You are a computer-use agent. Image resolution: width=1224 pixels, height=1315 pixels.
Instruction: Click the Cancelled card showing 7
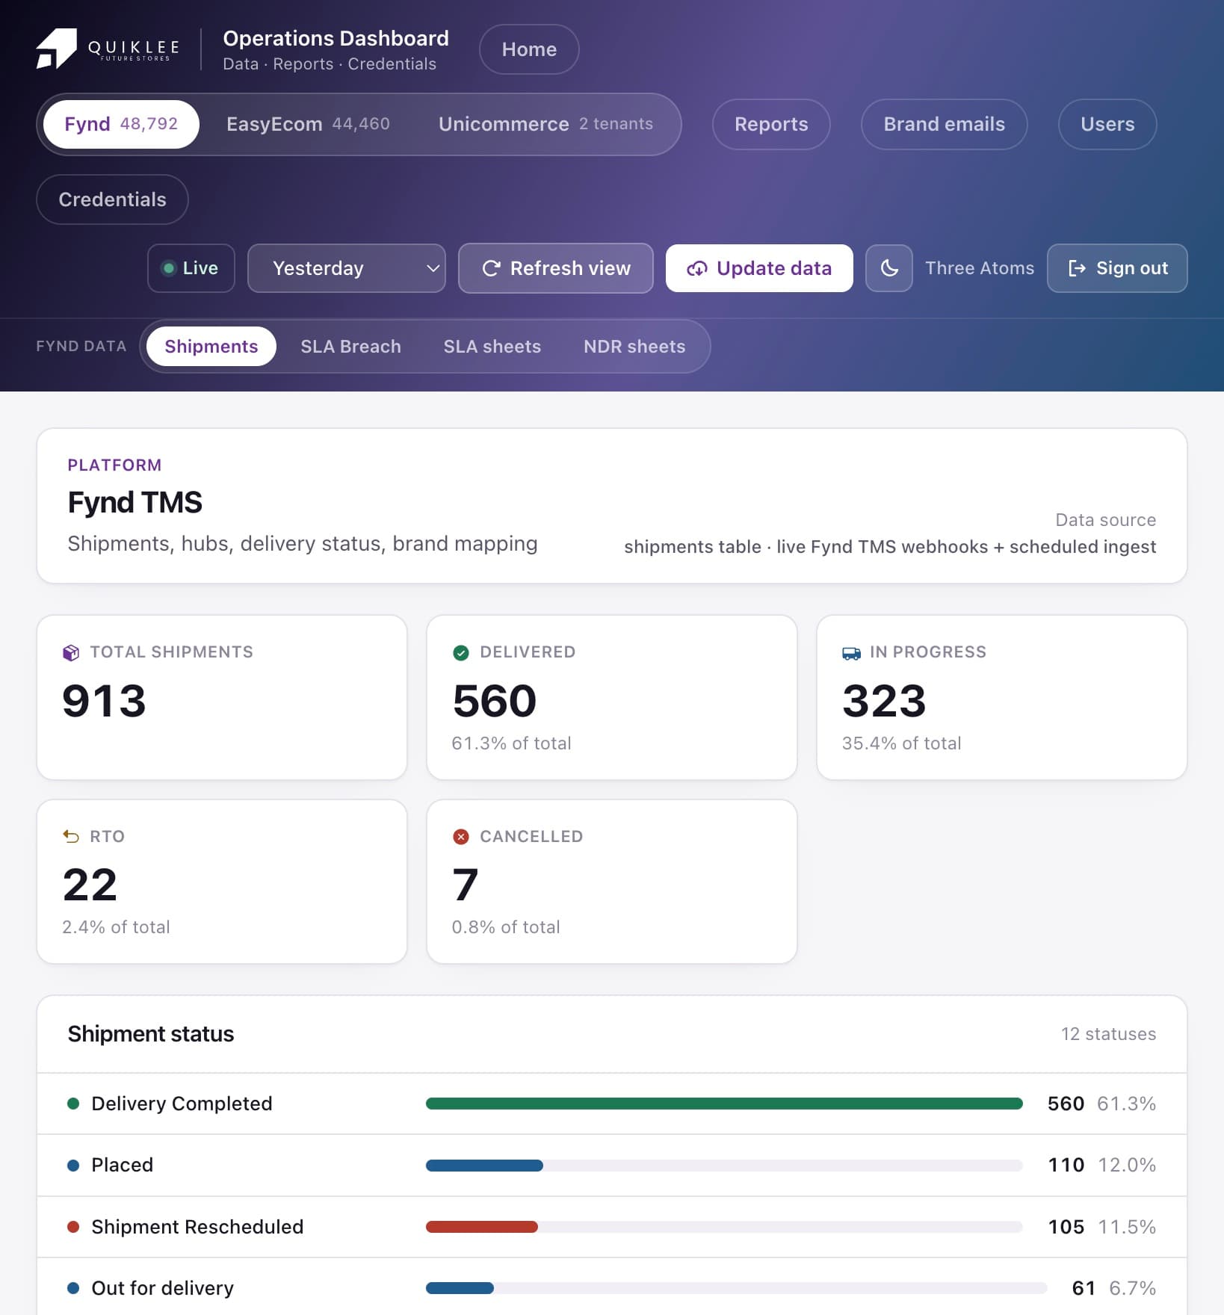(612, 882)
